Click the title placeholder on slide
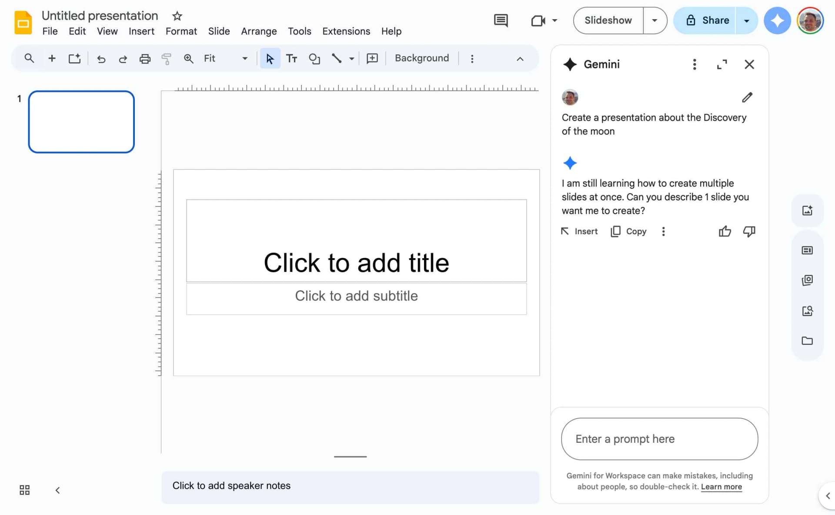The height and width of the screenshot is (515, 835). pyautogui.click(x=356, y=241)
